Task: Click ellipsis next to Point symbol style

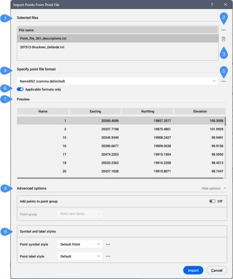Action: (108, 244)
